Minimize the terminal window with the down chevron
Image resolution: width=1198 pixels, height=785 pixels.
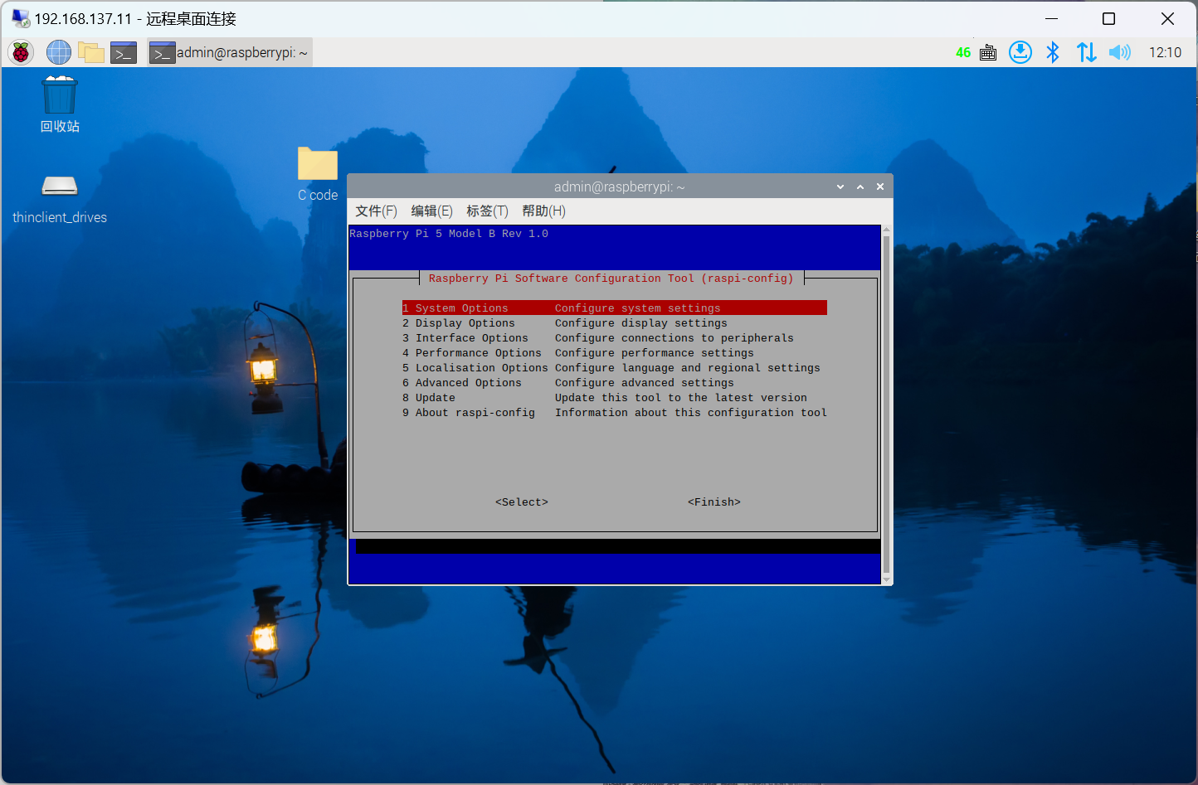(x=840, y=187)
